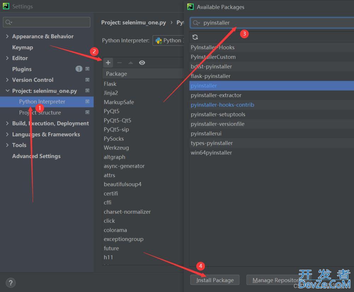This screenshot has width=354, height=292.
Task: Select flask-pyinstaller in available packages
Action: pos(272,76)
